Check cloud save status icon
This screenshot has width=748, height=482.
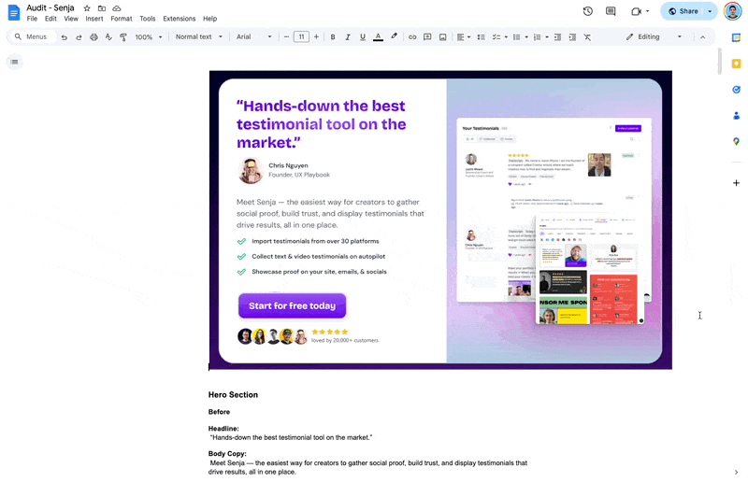coord(116,8)
